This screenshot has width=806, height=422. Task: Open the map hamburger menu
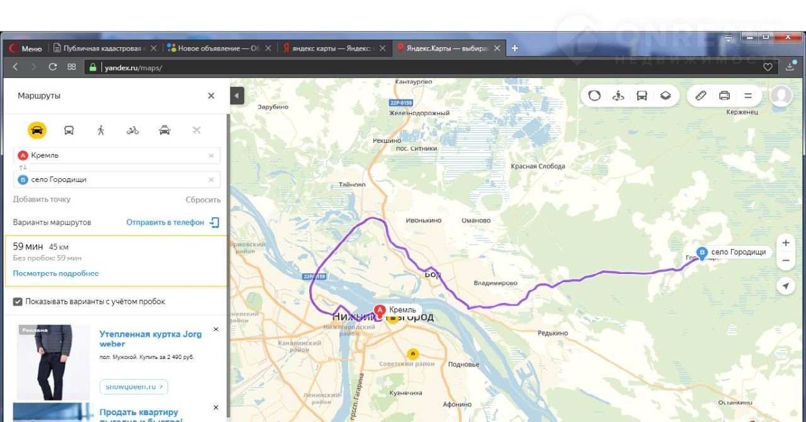[748, 96]
